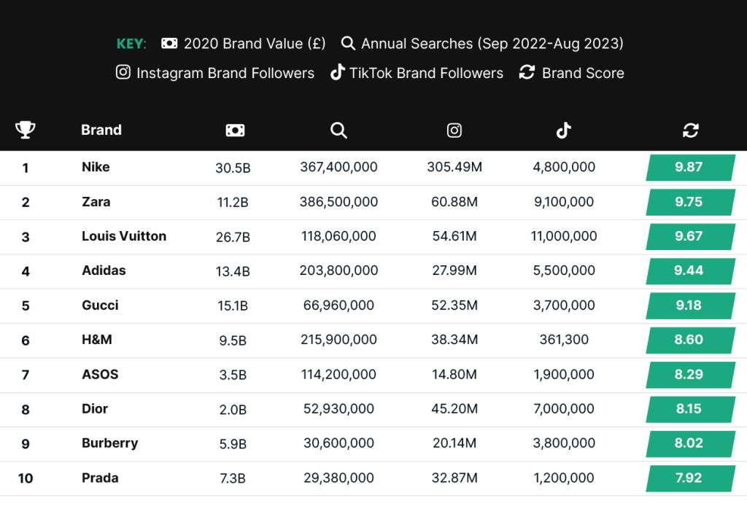Screen dimensions: 747x506
Task: Click Louis Vuitton's TikTok followers "11,000,000"
Action: [564, 236]
